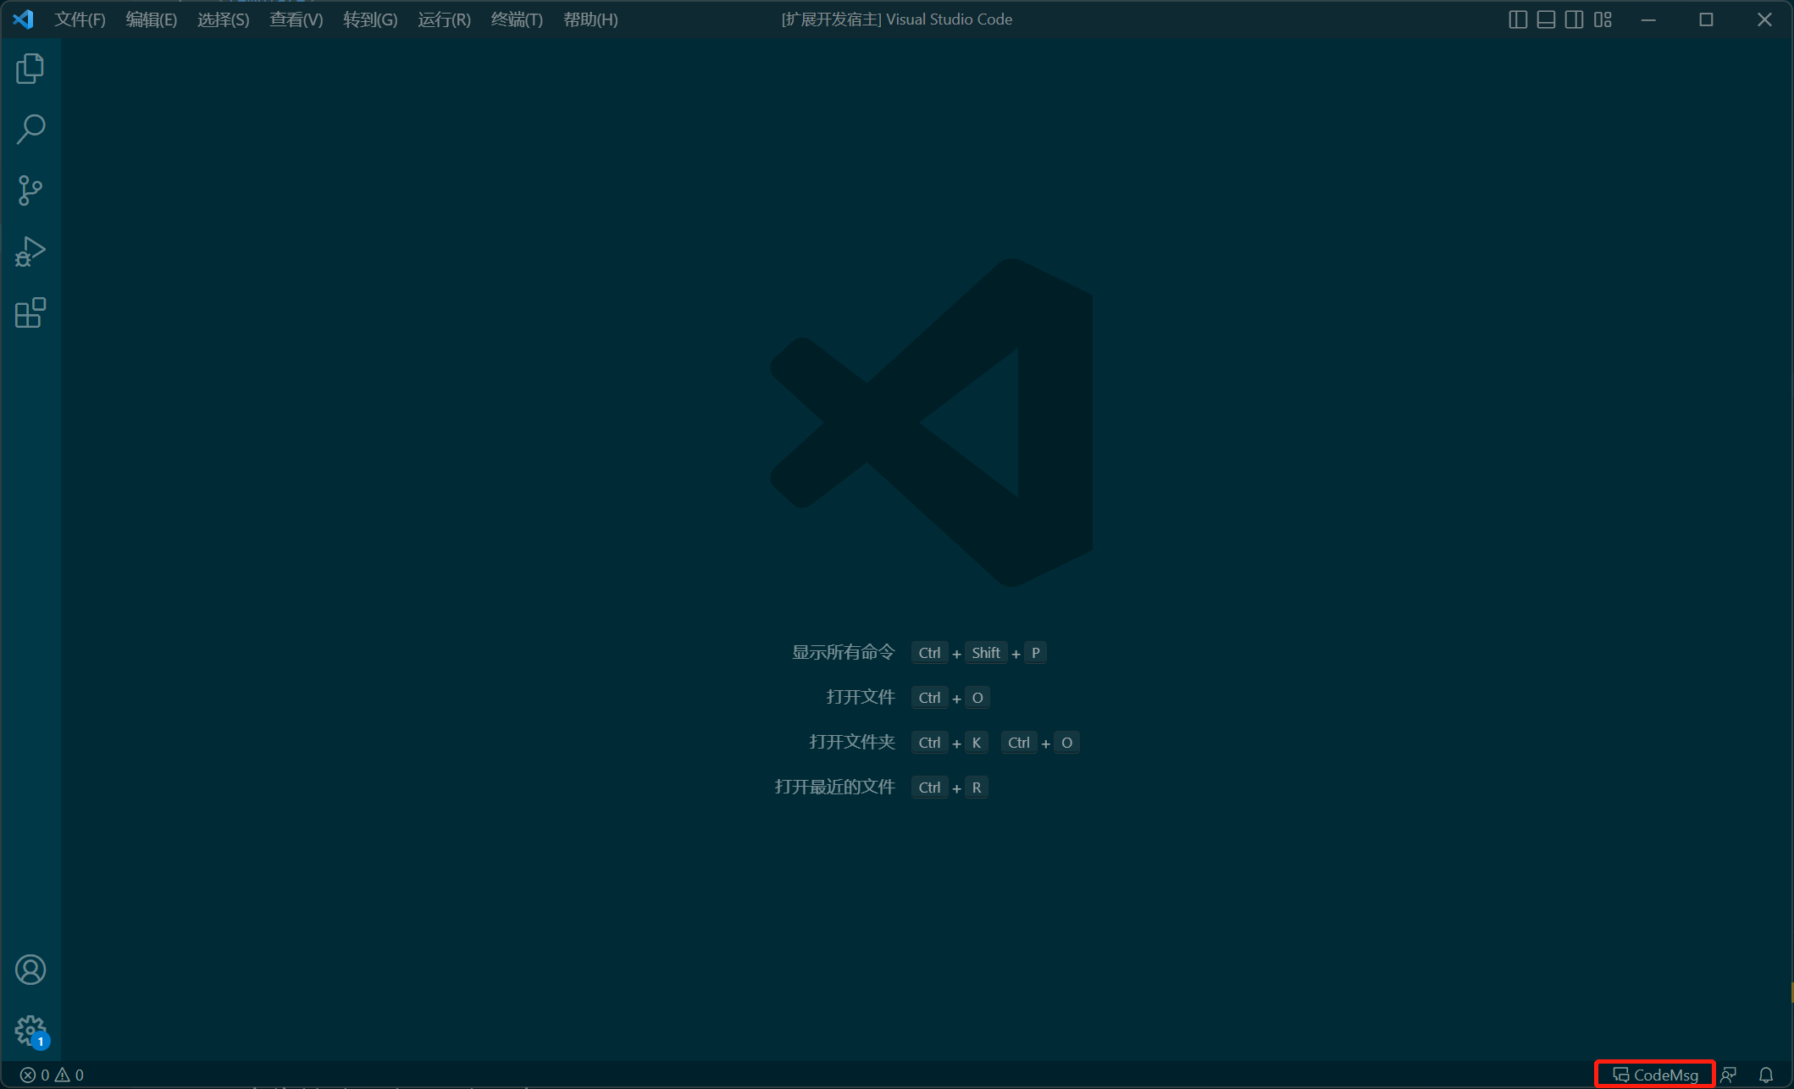This screenshot has height=1089, width=1794.
Task: Click the errors and warnings counter
Action: [x=52, y=1075]
